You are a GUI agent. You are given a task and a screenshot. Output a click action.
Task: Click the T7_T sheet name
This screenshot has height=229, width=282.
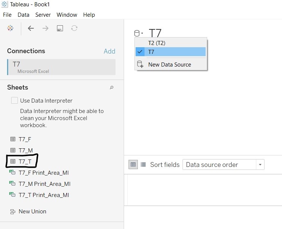coord(25,161)
